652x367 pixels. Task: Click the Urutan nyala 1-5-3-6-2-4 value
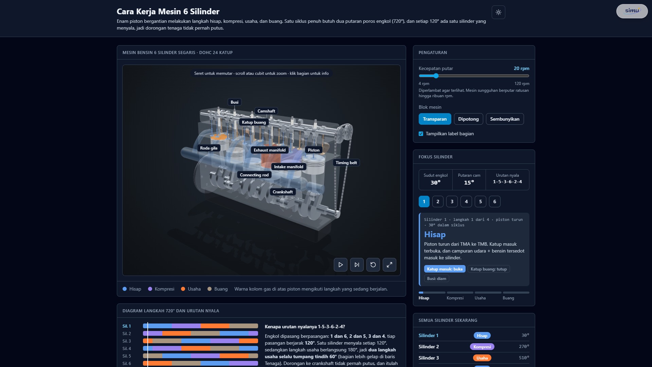(x=507, y=182)
